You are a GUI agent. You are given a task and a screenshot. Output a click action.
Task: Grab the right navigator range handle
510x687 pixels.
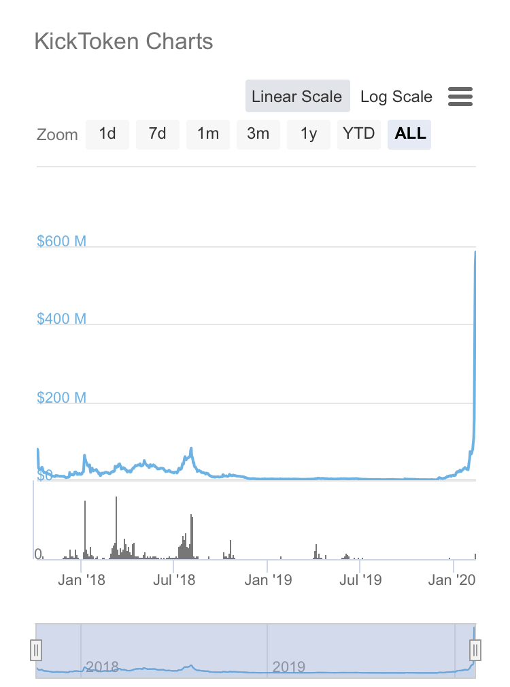coord(475,650)
